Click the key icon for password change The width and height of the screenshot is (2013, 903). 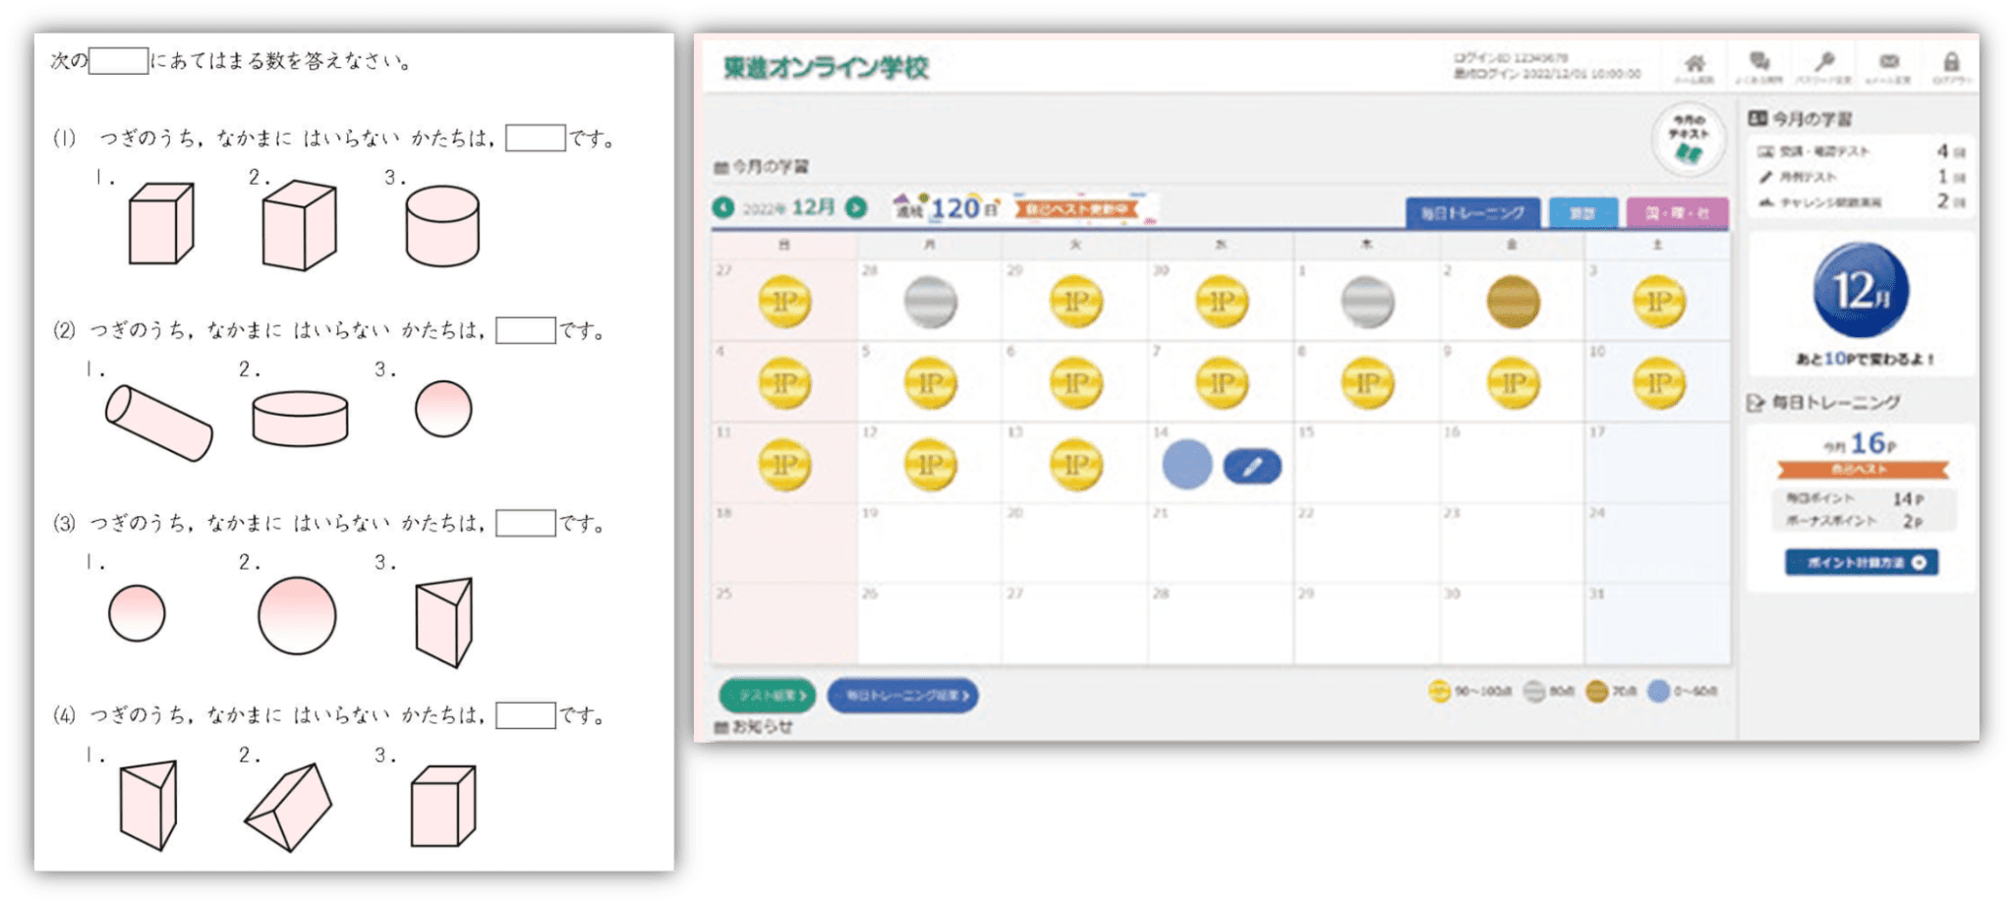click(1824, 65)
